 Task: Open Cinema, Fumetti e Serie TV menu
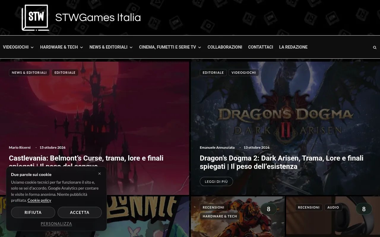(x=167, y=47)
